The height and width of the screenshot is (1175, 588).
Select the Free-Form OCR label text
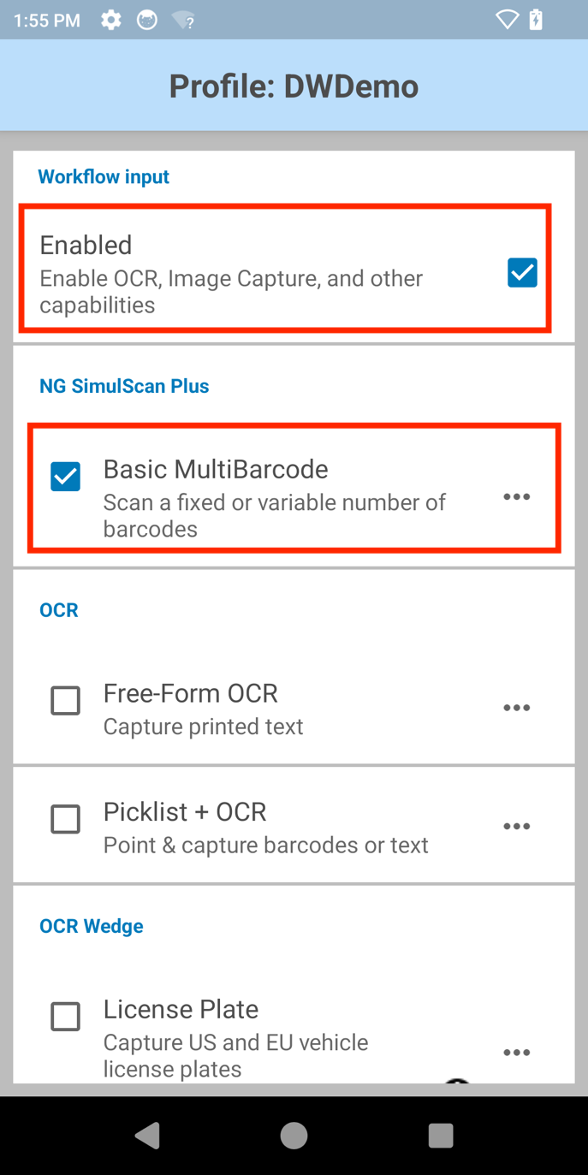[190, 693]
